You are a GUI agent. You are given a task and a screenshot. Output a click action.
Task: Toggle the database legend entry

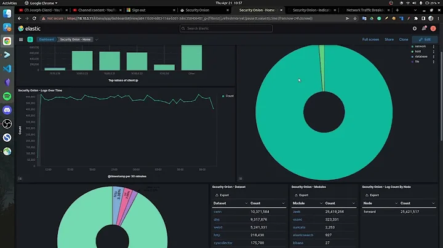pyautogui.click(x=420, y=56)
